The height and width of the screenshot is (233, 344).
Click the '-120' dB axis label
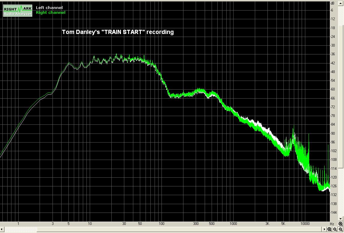[x=333, y=177]
